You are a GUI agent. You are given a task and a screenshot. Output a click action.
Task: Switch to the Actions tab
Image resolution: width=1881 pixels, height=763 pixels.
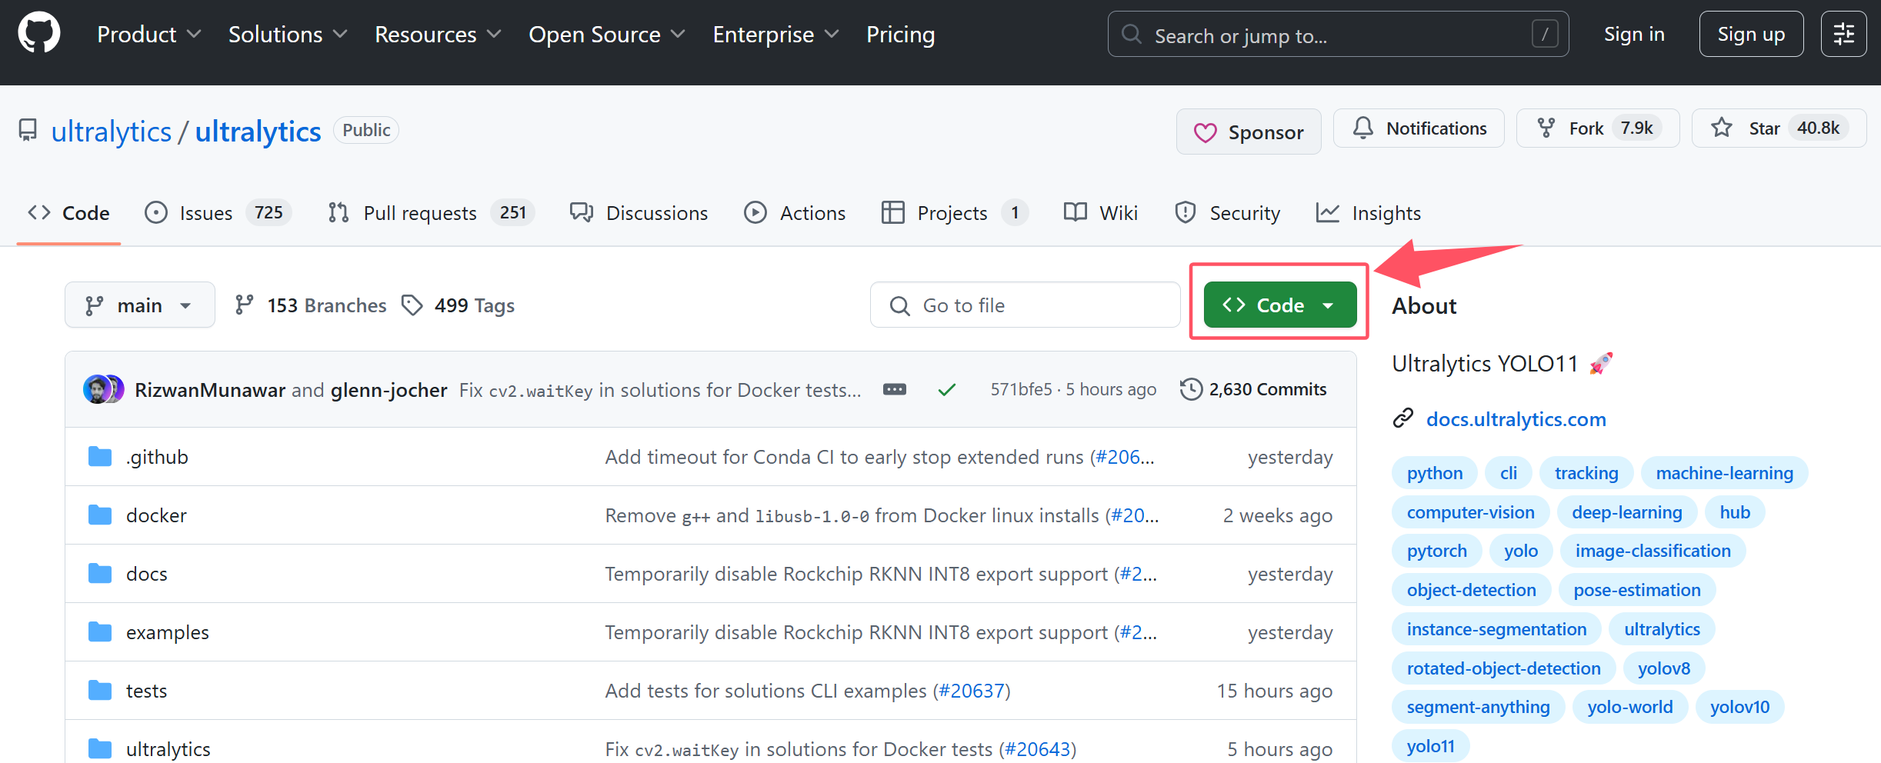795,213
